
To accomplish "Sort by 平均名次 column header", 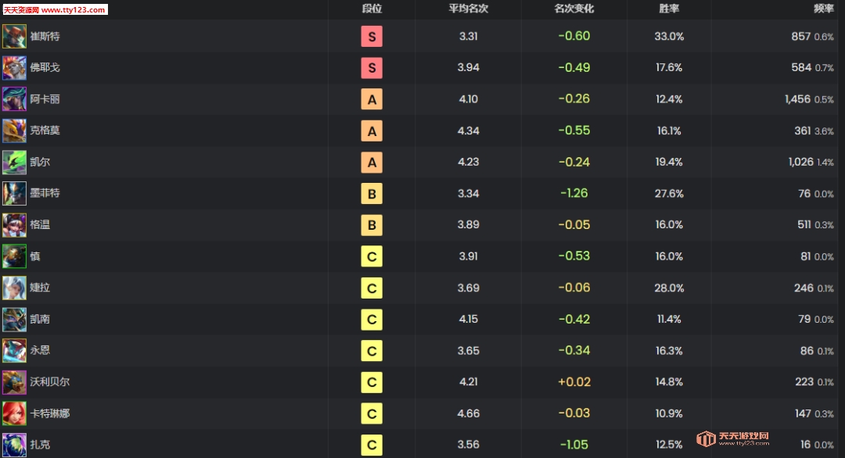I will (468, 9).
